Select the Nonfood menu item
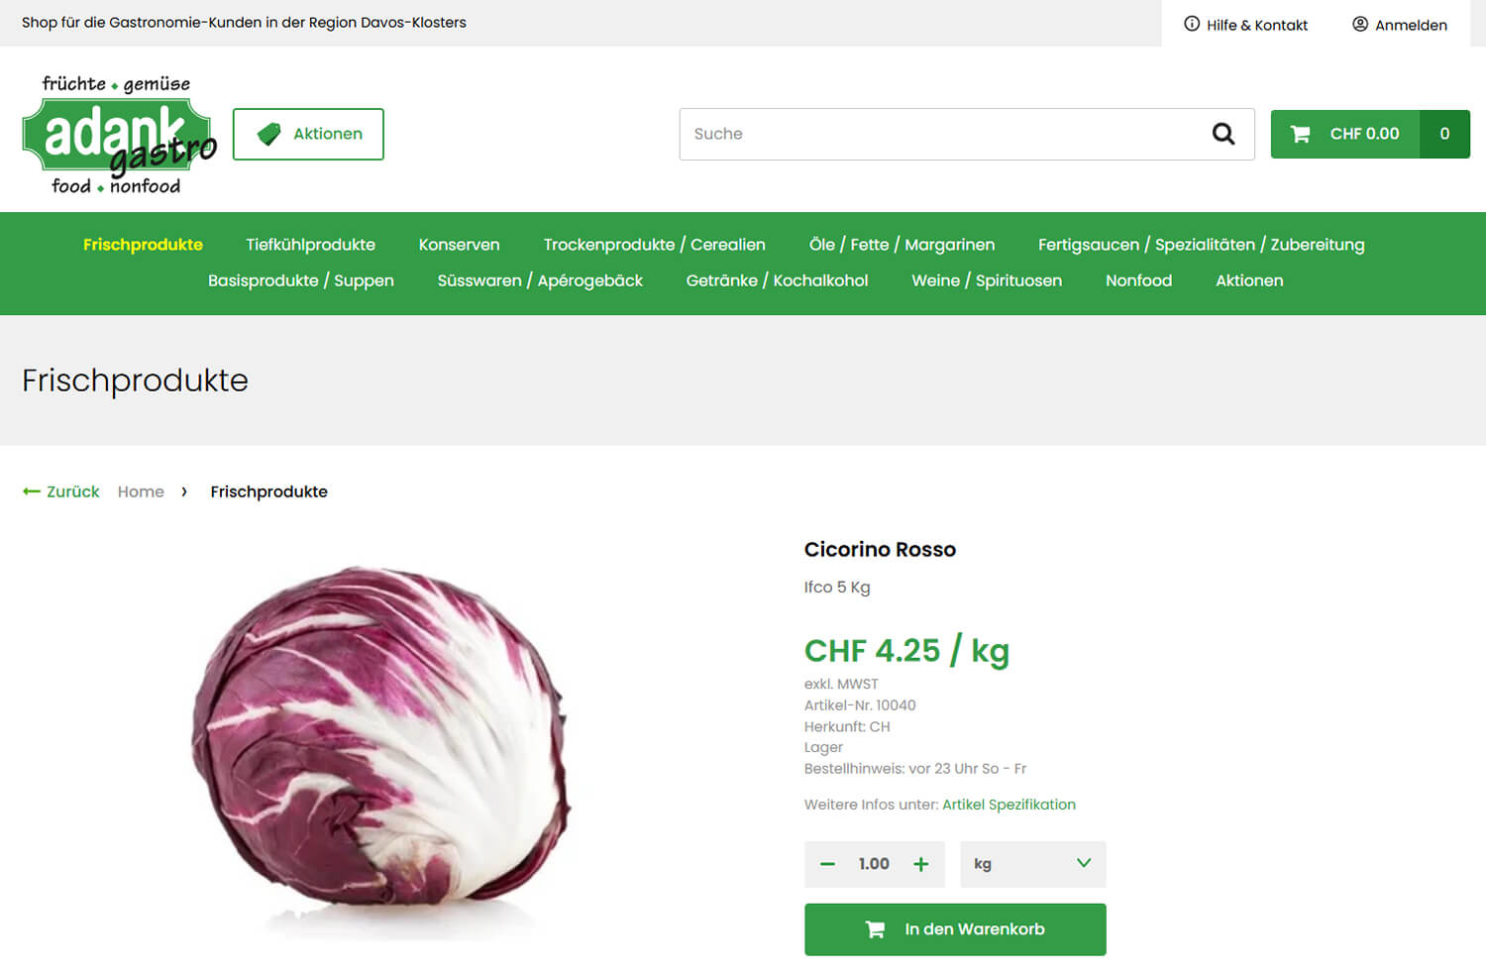 point(1138,280)
